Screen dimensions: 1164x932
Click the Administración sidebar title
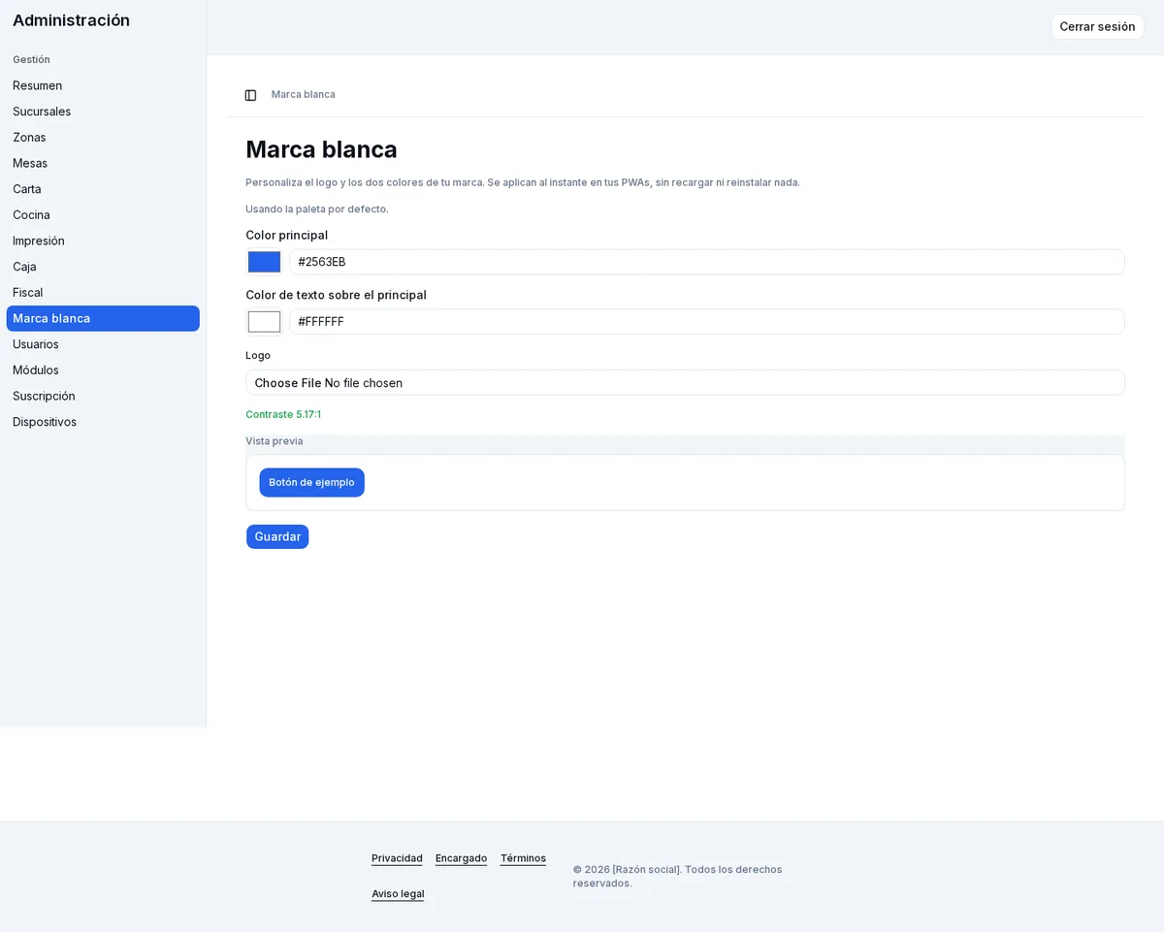point(71,20)
